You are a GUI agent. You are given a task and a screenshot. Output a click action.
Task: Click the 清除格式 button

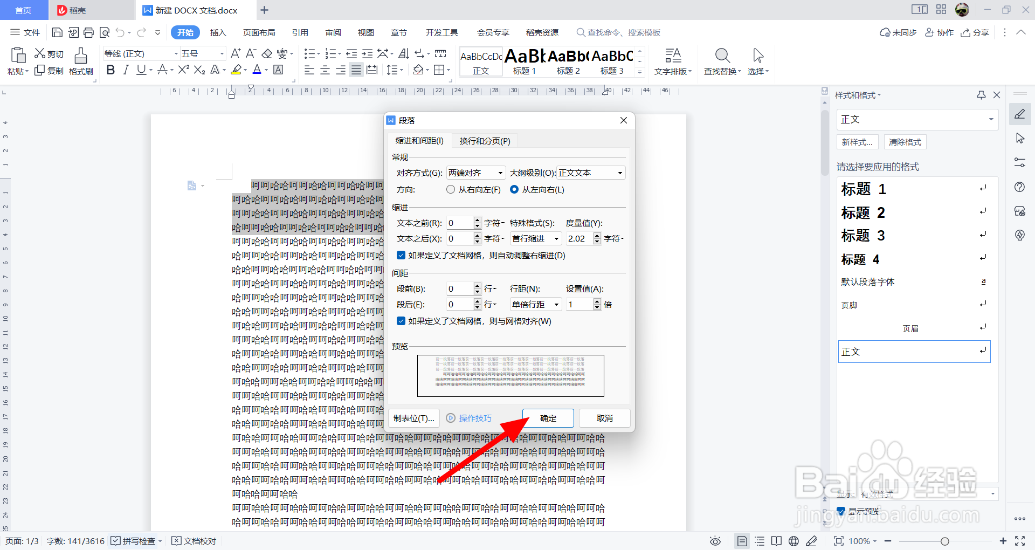coord(905,142)
